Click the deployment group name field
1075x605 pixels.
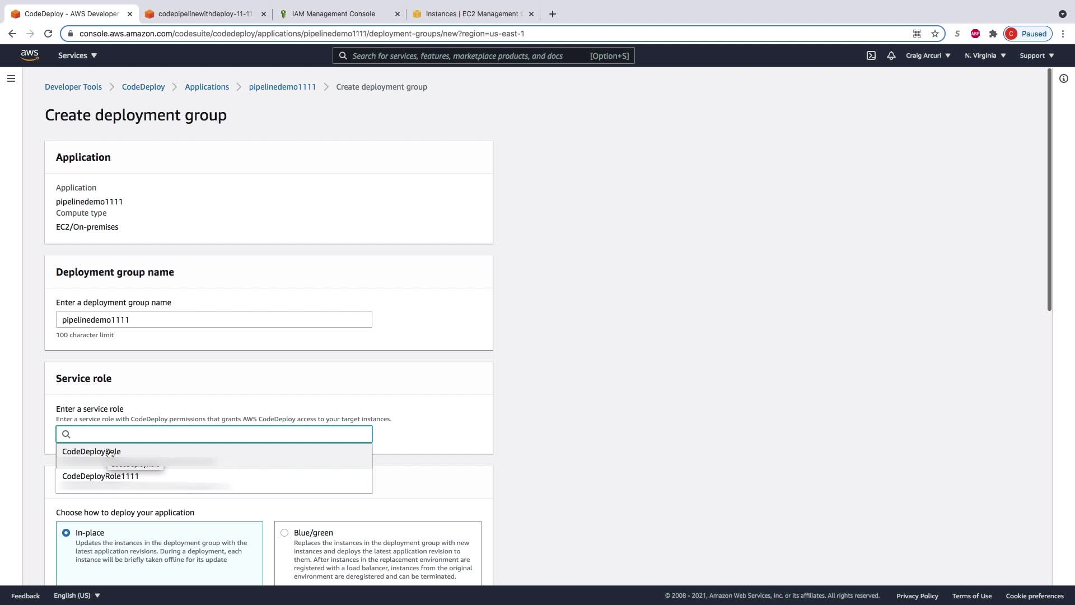pyautogui.click(x=214, y=319)
